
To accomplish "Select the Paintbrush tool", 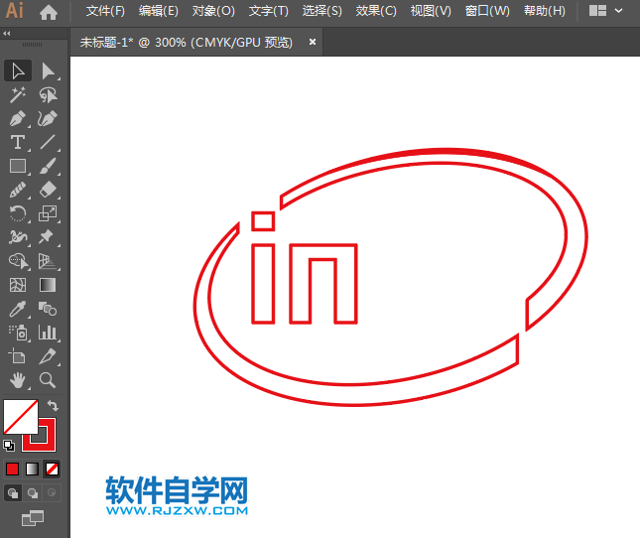I will point(49,166).
